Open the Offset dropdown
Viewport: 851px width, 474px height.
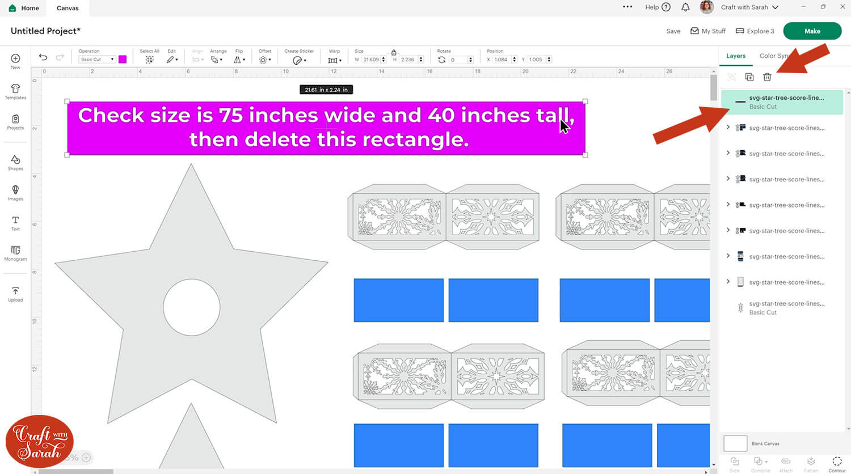point(264,60)
